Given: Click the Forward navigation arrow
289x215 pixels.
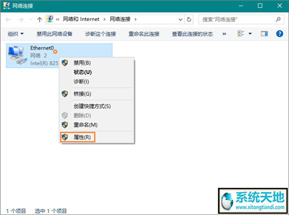Looking at the screenshot, I should point(21,20).
